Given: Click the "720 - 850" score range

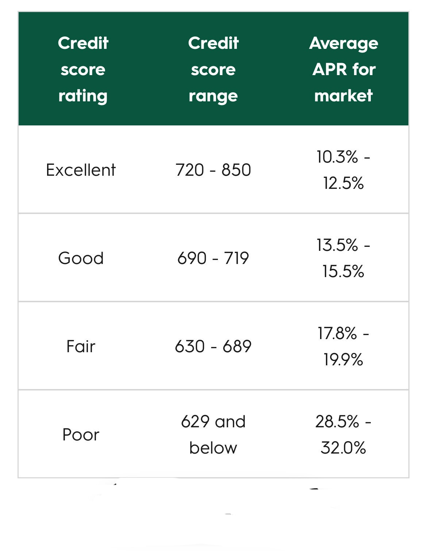Looking at the screenshot, I should [213, 170].
